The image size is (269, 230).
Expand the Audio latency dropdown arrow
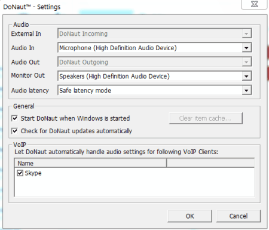(246, 91)
